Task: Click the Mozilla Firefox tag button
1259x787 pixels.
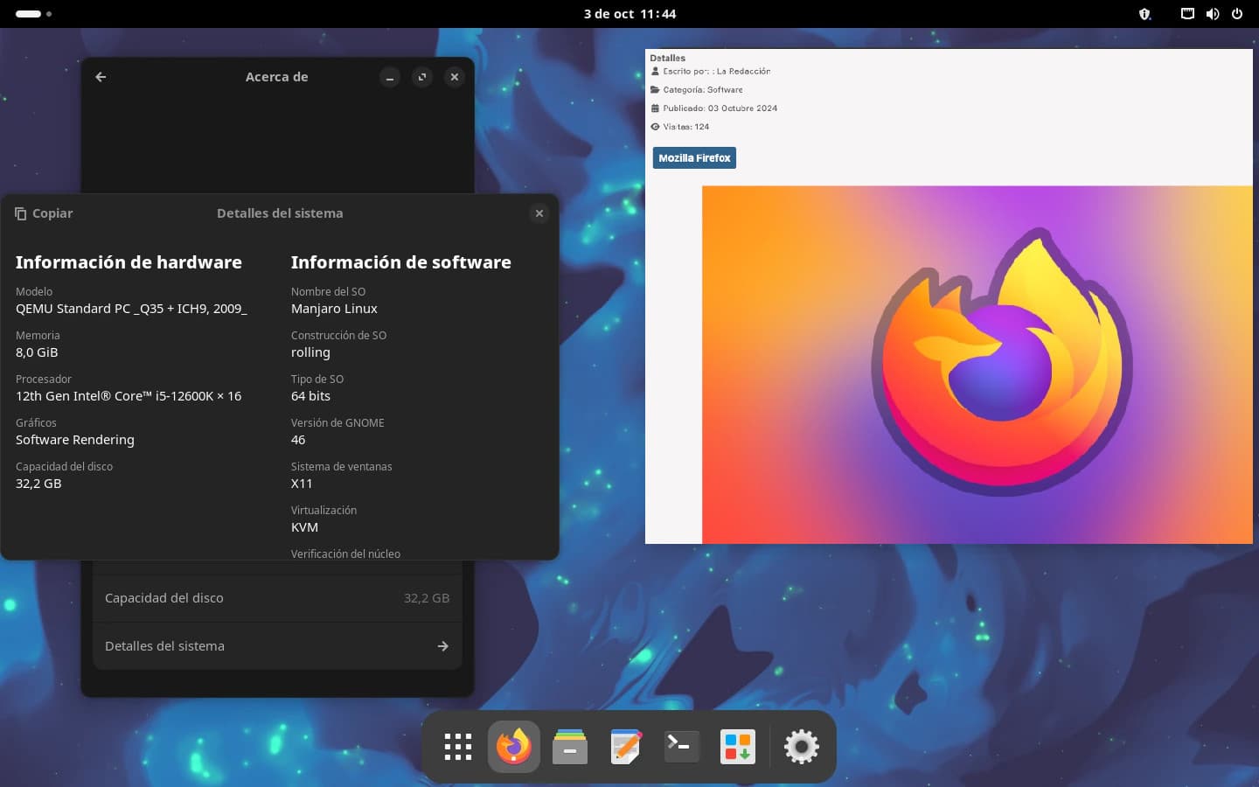Action: point(694,158)
